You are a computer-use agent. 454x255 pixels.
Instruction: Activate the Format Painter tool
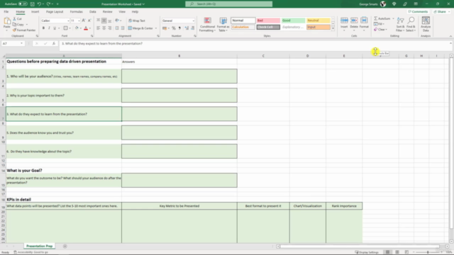(24, 30)
